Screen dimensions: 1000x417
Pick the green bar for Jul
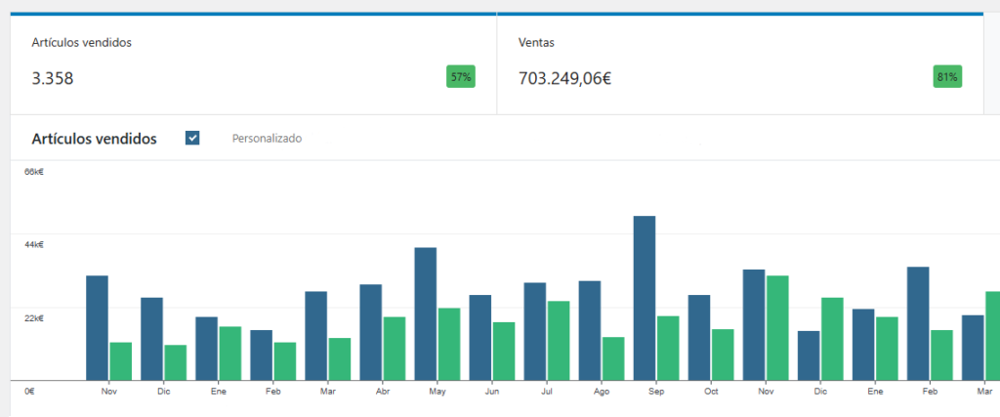coord(559,340)
